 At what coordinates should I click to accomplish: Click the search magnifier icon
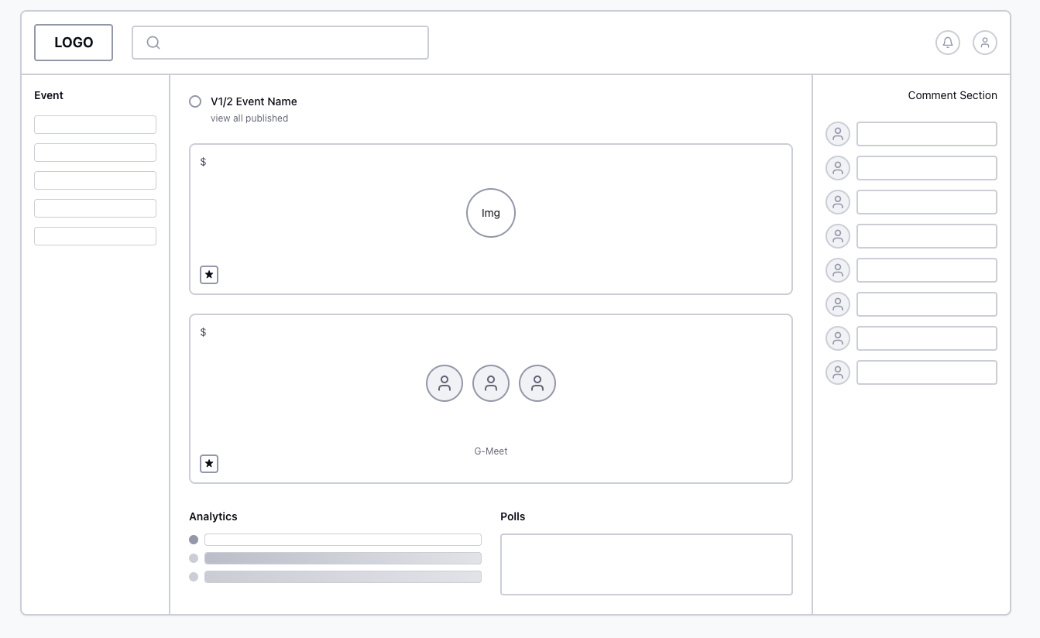[x=153, y=43]
